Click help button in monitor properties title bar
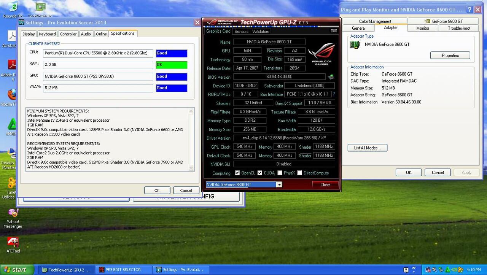 click(x=469, y=10)
